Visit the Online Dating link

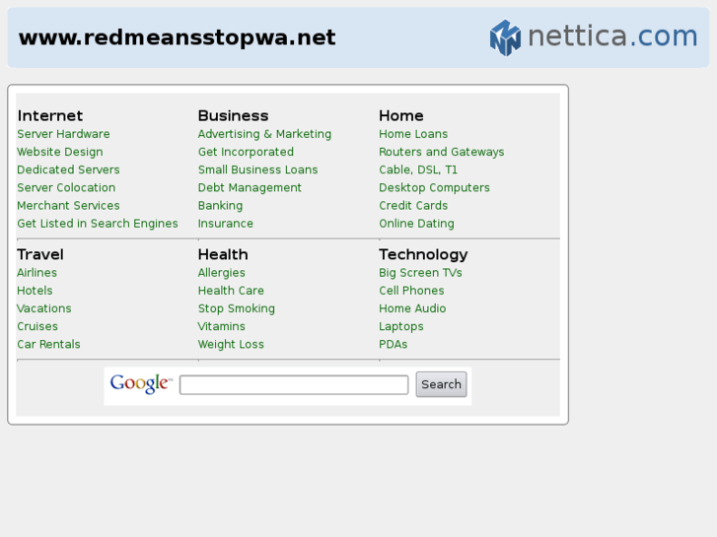[x=416, y=224]
